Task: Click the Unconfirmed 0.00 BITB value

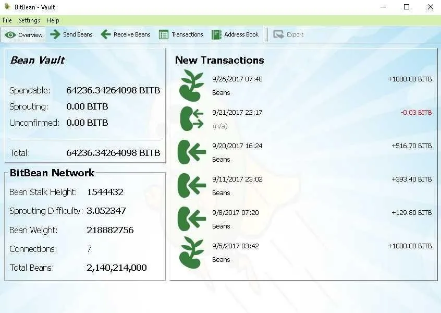Action: coord(87,123)
